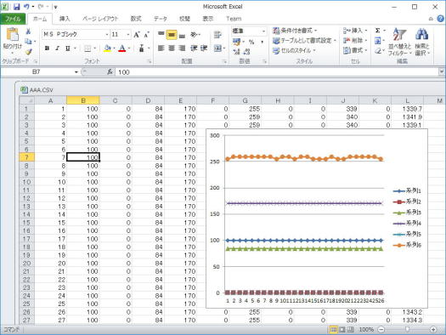Switch to Page Layout view in status bar

tap(342, 330)
